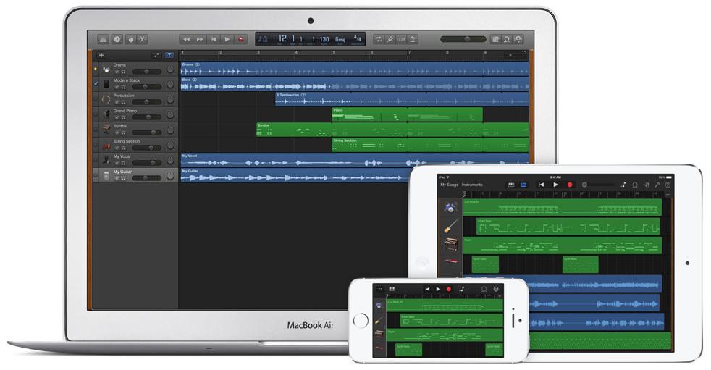
Task: Toggle the automation button above the track headers
Action: tap(157, 55)
